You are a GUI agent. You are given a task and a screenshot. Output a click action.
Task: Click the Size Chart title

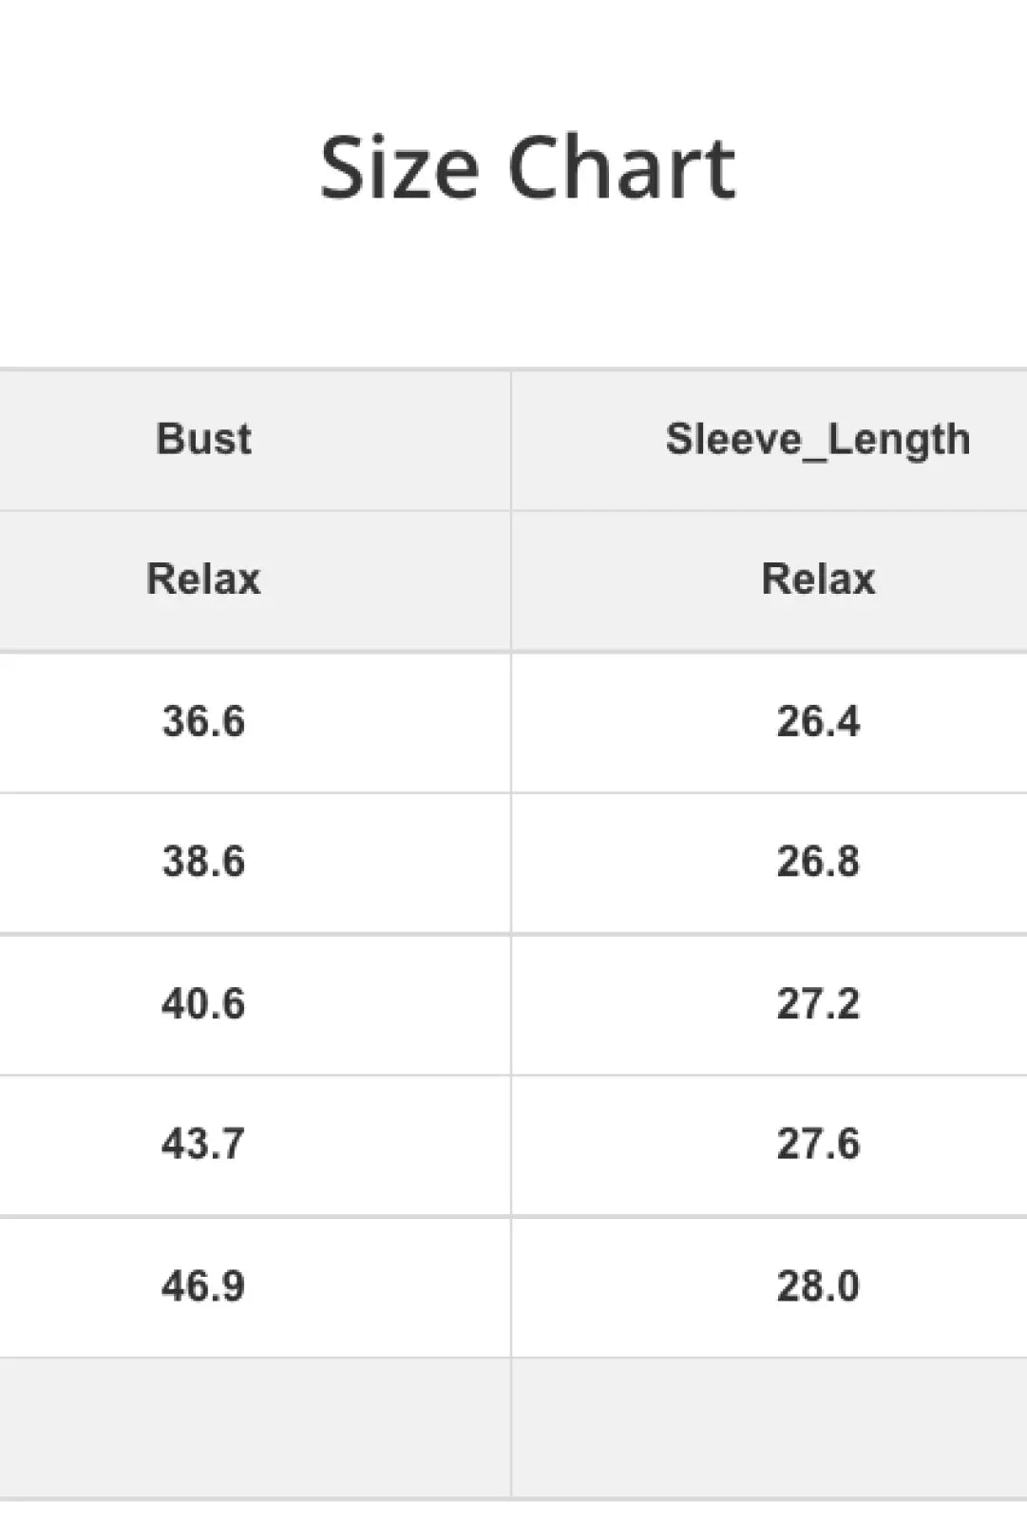pyautogui.click(x=527, y=168)
